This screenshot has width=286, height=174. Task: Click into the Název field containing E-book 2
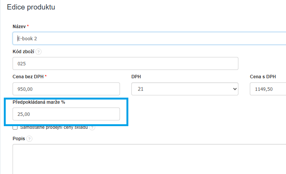point(149,38)
